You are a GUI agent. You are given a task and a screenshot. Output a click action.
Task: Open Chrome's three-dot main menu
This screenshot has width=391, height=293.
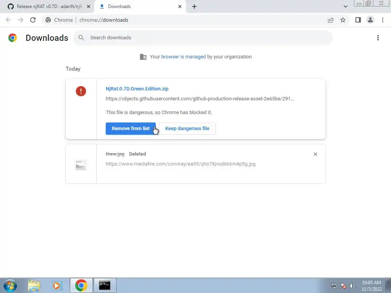(383, 20)
